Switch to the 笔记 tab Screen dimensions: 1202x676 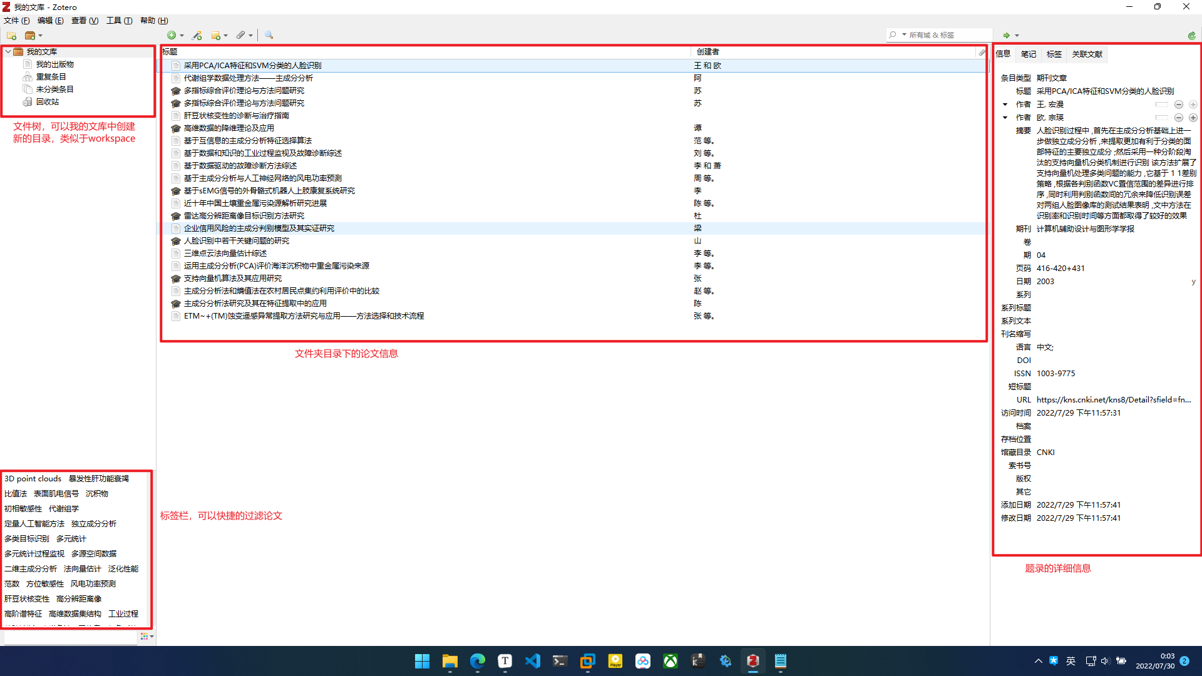(1029, 54)
